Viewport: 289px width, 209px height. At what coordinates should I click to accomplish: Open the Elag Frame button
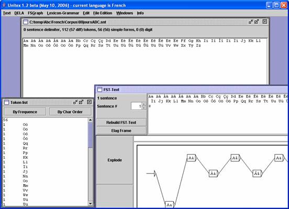pos(121,130)
